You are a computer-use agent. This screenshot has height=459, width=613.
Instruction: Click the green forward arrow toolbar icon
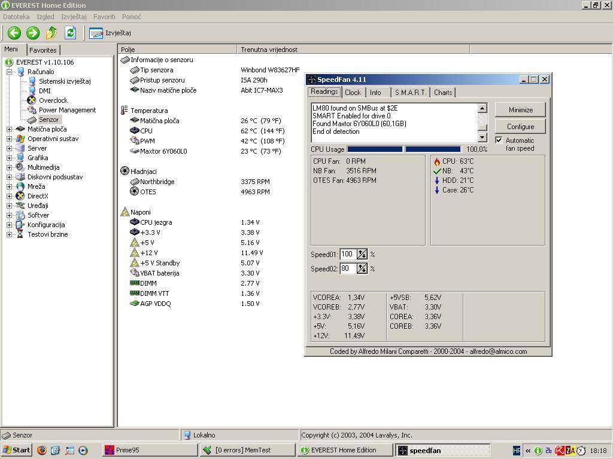(33, 33)
